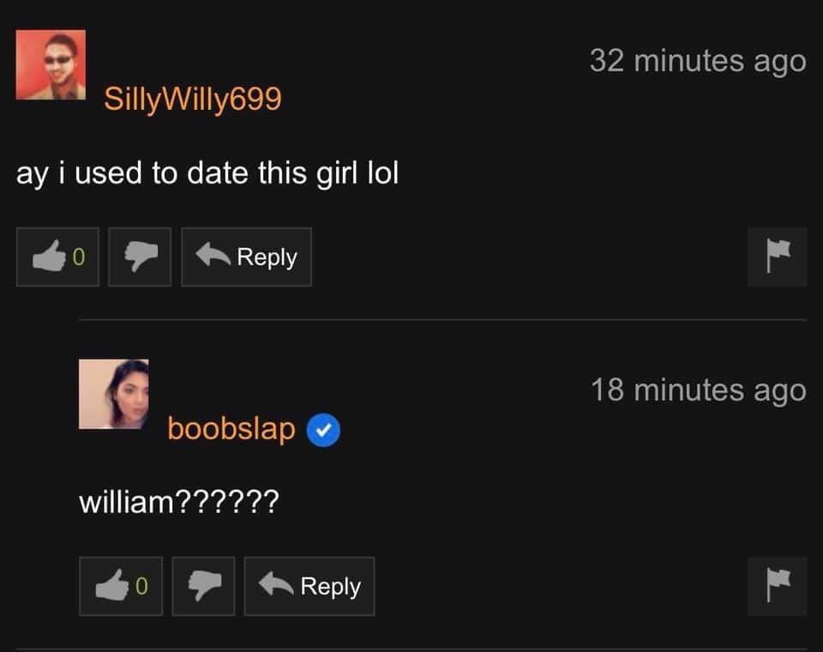
Task: Select the reply text "william??????"
Action: click(x=179, y=502)
